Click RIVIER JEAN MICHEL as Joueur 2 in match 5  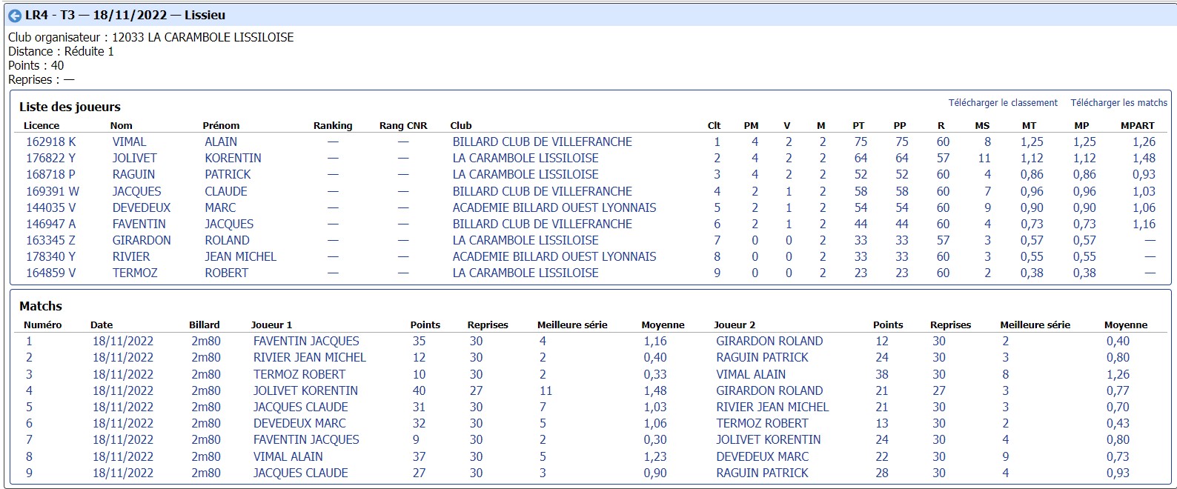772,407
